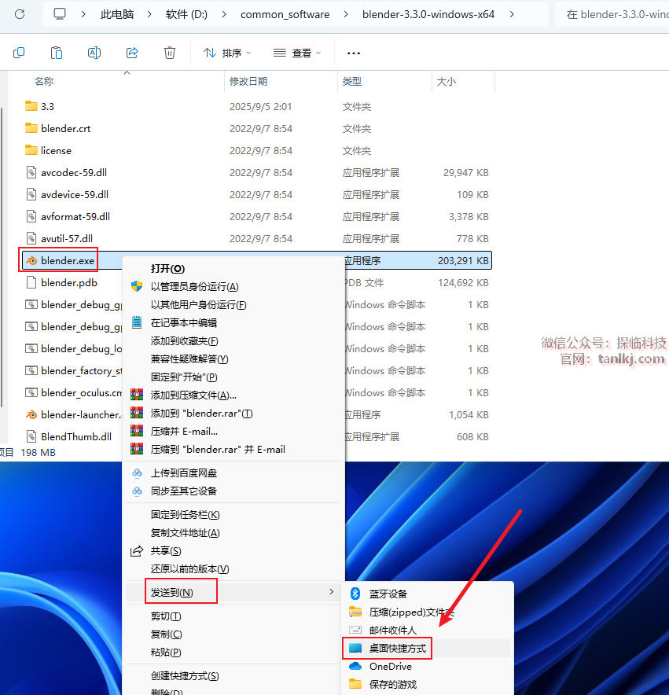Click the blender-launcher Blender logo icon
The image size is (669, 695).
[31, 414]
